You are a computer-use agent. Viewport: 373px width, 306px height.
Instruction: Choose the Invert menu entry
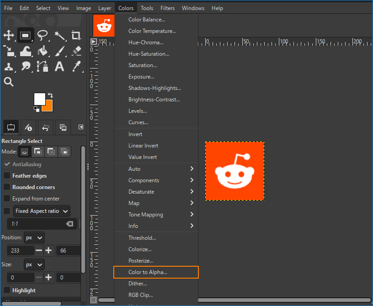pos(156,134)
